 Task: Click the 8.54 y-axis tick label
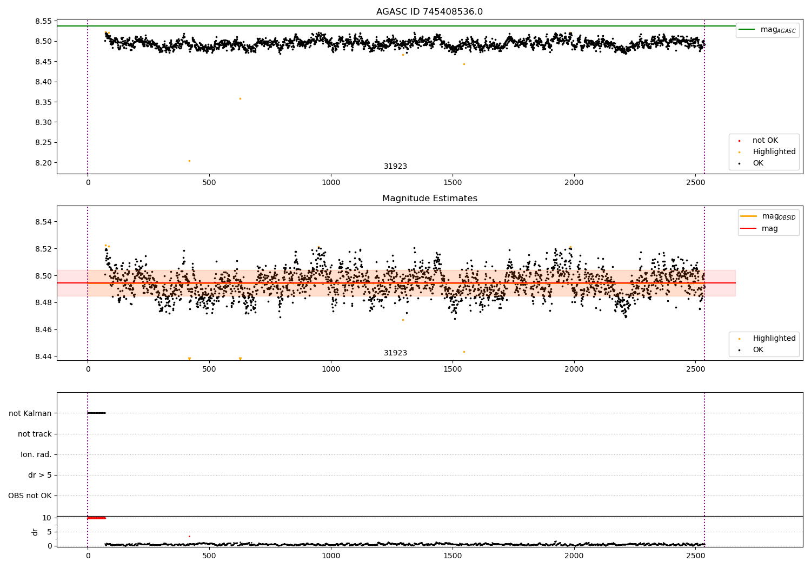pyautogui.click(x=43, y=222)
